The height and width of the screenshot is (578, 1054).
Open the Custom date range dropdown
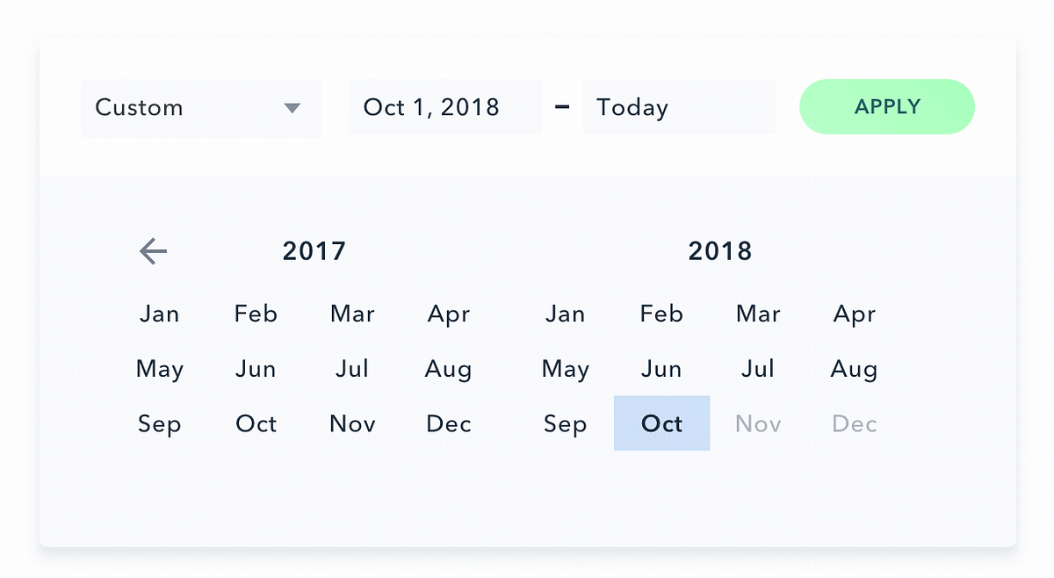200,107
